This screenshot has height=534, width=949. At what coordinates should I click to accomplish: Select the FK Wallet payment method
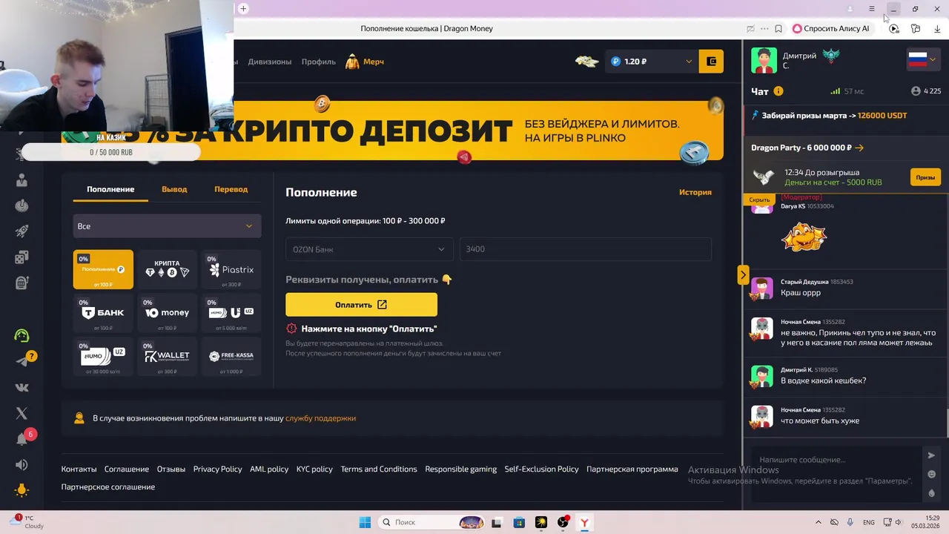click(168, 355)
